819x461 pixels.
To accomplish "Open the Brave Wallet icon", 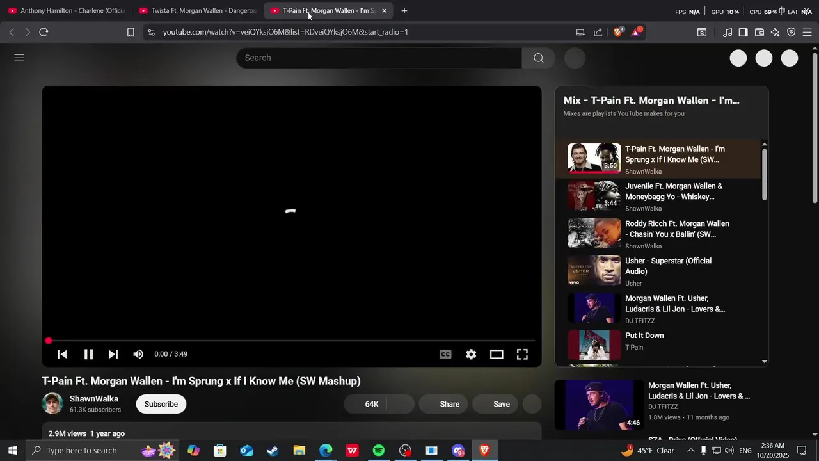I will 759,32.
